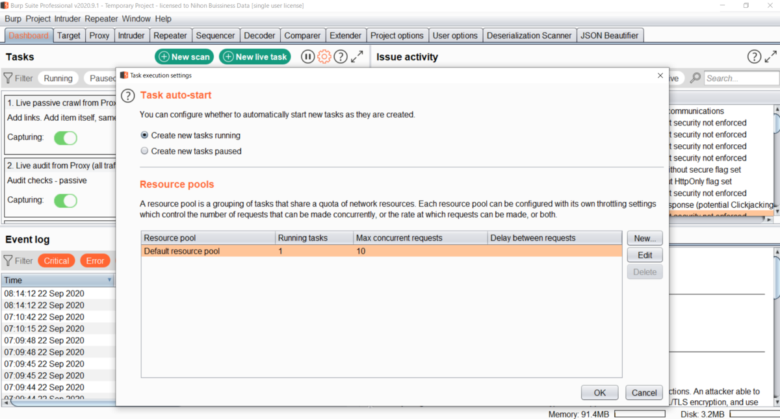Select Create new tasks paused
Screen dimensions: 780x419
coord(144,151)
